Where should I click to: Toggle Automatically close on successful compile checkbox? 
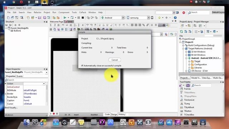pyautogui.click(x=82, y=66)
